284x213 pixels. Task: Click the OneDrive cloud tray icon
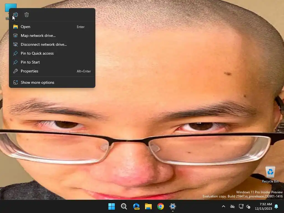[x=232, y=206]
